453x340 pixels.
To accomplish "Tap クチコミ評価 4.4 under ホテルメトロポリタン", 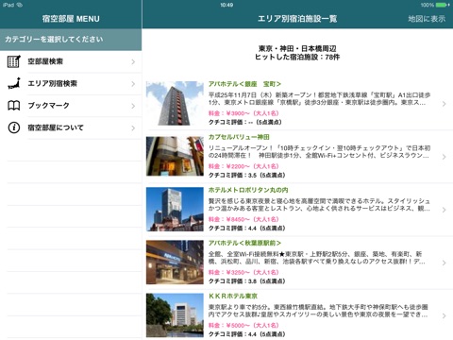I will (x=246, y=228).
